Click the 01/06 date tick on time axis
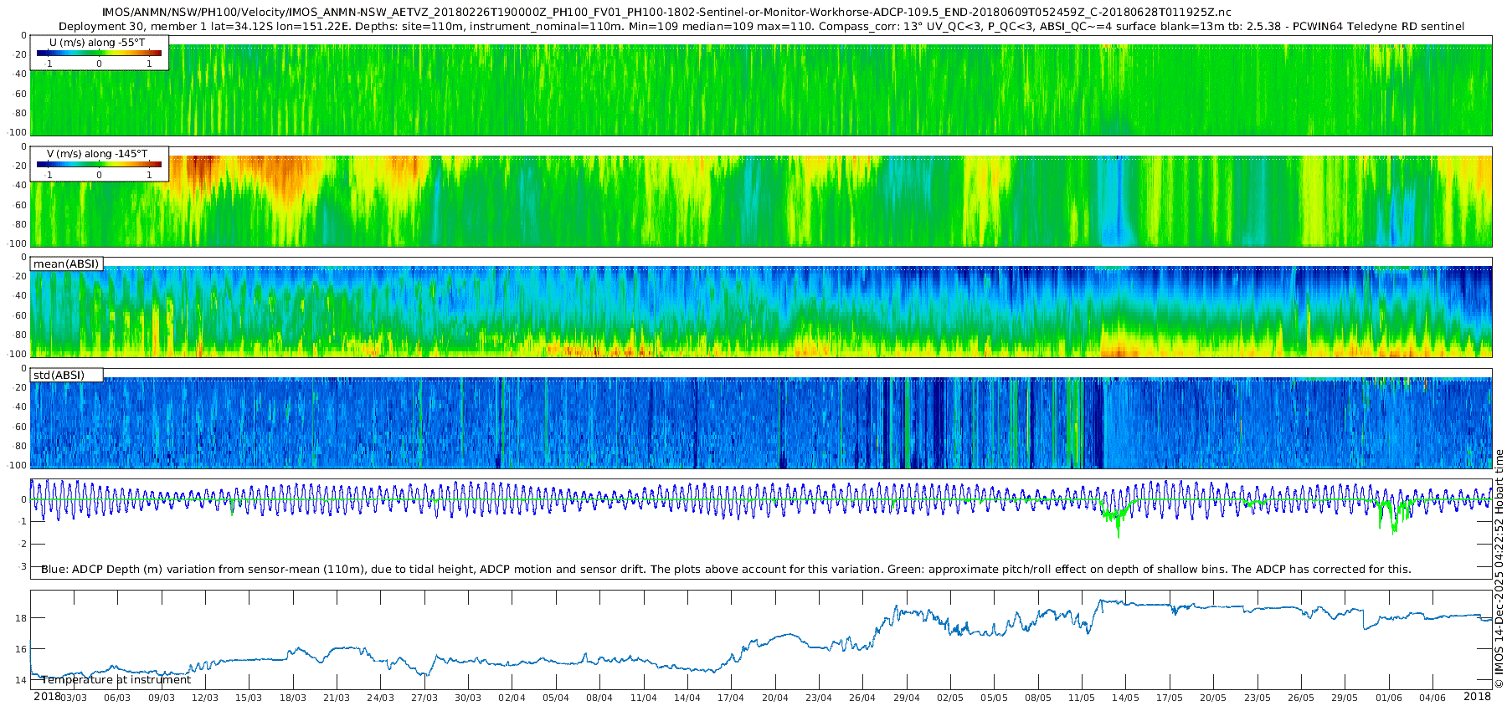Image resolution: width=1507 pixels, height=711 pixels. click(1389, 698)
